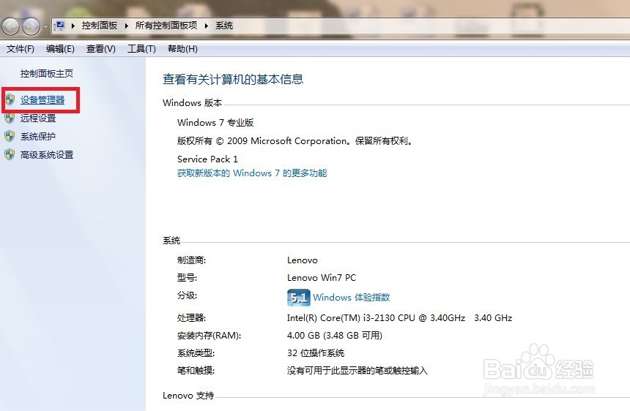Open the 查看(V) menu
Image resolution: width=630 pixels, height=411 pixels.
(x=101, y=49)
